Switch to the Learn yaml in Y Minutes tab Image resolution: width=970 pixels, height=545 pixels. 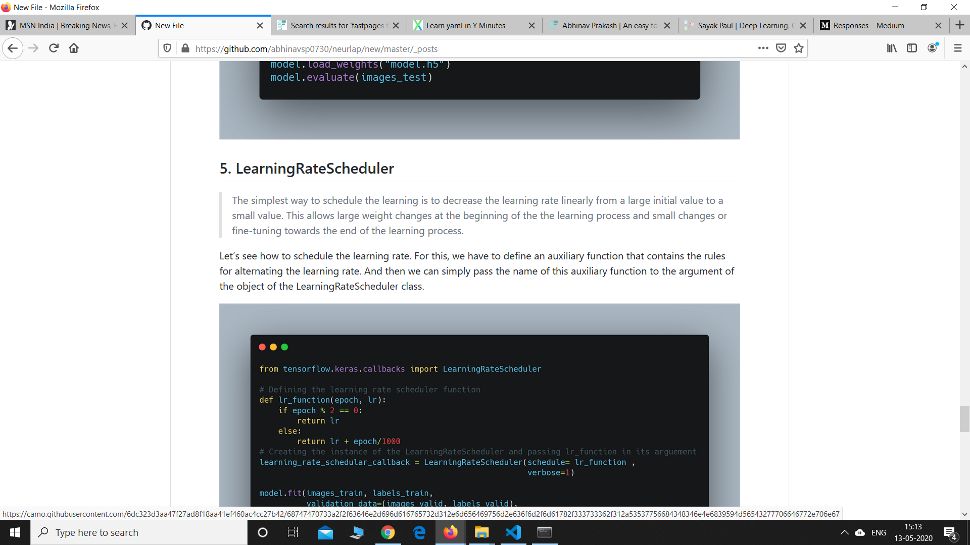coord(465,26)
